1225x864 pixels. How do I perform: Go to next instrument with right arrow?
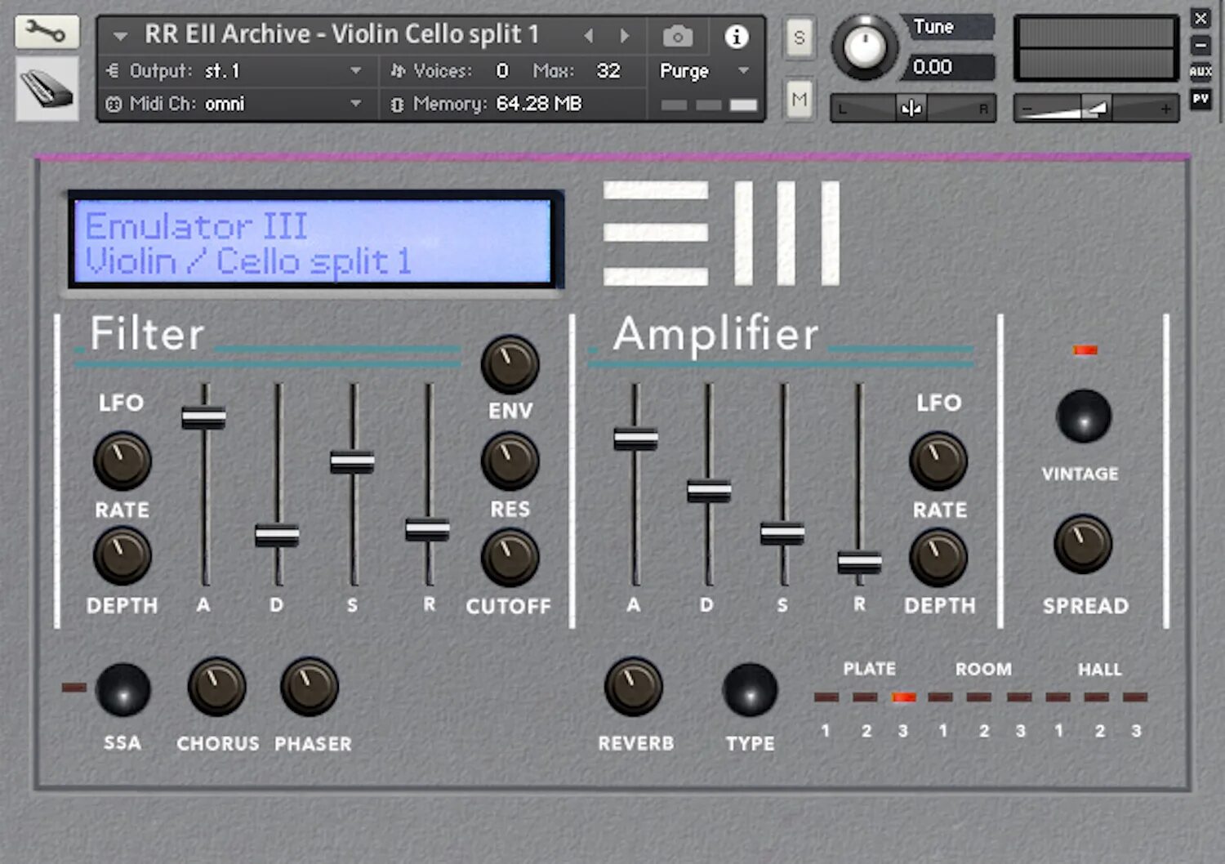point(625,36)
